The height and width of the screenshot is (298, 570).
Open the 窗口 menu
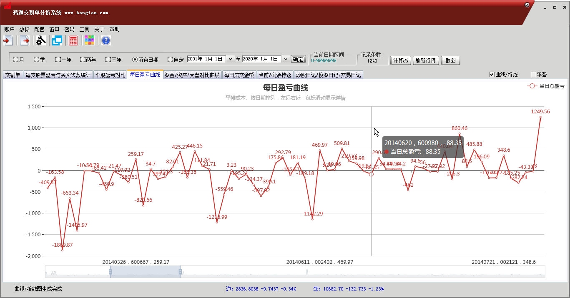point(54,29)
